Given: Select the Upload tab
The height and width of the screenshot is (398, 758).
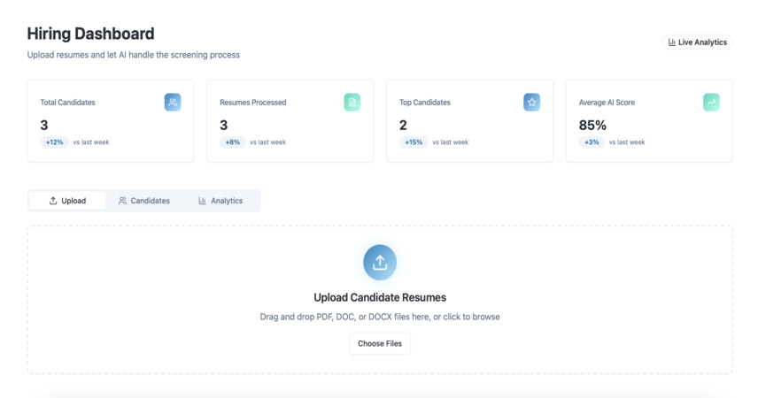Looking at the screenshot, I should coord(67,201).
